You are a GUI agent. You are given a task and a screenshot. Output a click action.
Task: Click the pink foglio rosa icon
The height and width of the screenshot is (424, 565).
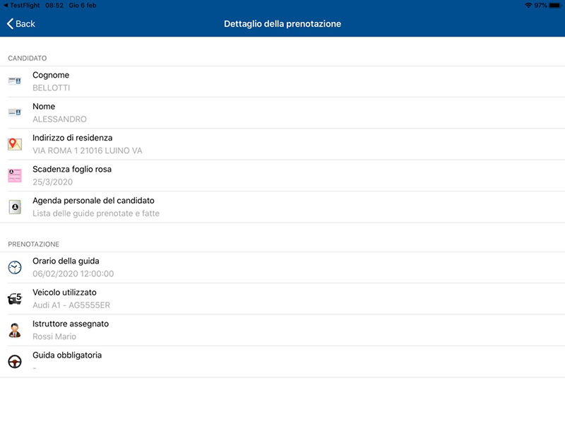tap(15, 175)
